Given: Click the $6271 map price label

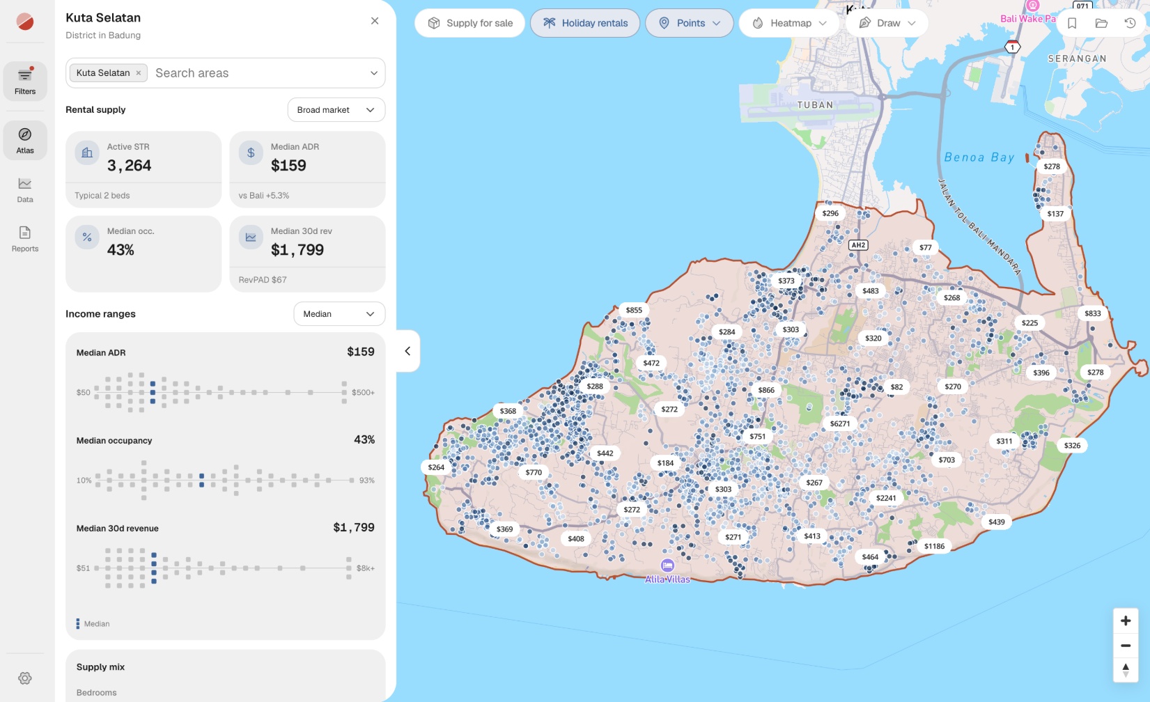Looking at the screenshot, I should click(x=840, y=423).
